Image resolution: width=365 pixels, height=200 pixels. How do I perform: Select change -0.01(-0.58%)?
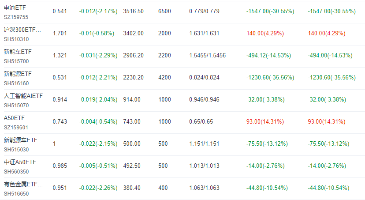97,34
